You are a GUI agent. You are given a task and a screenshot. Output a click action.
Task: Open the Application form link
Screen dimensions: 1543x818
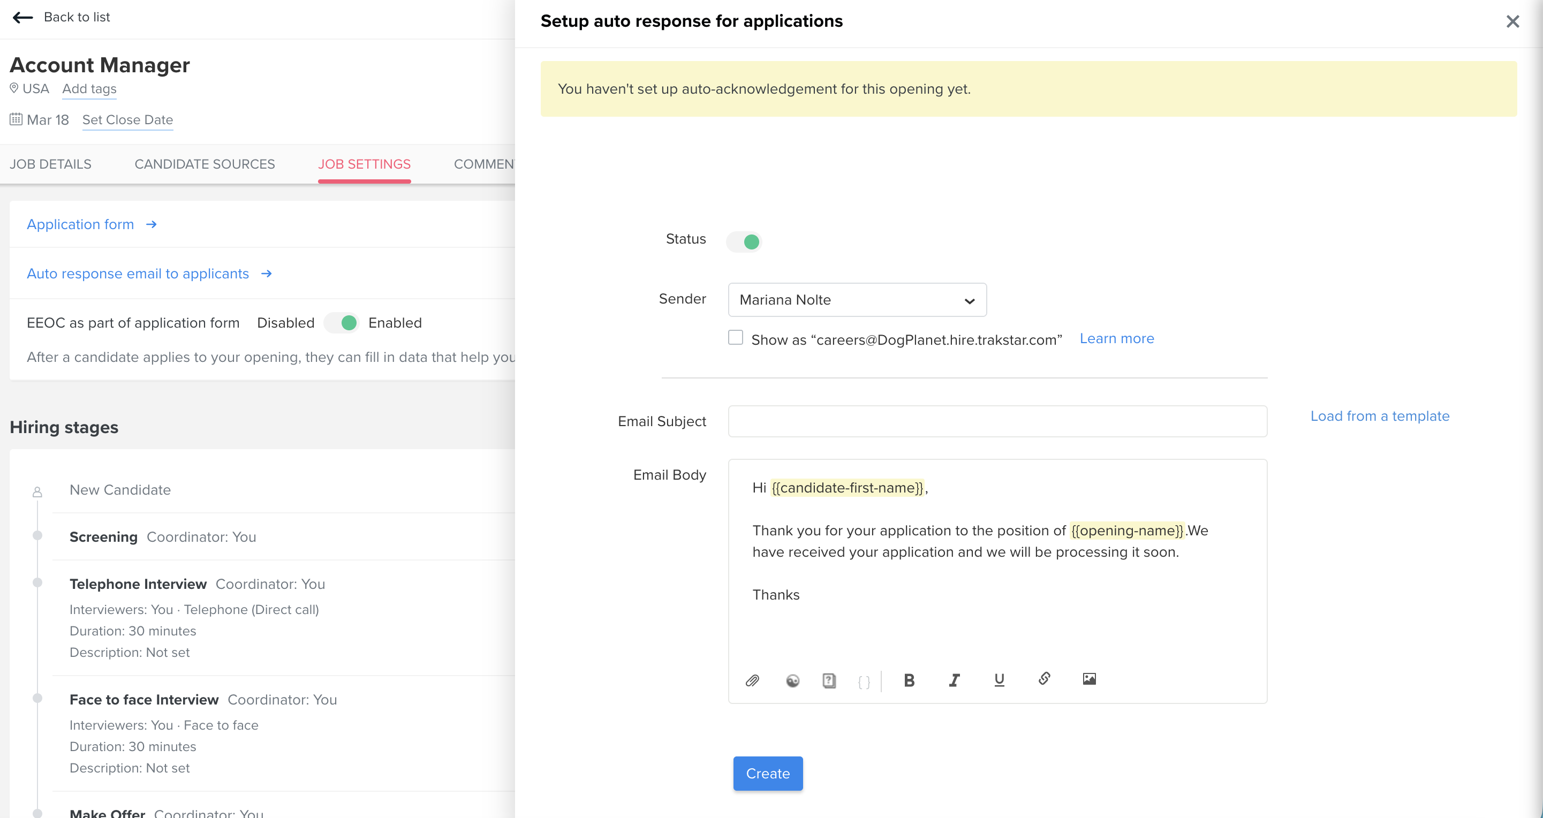pos(80,224)
